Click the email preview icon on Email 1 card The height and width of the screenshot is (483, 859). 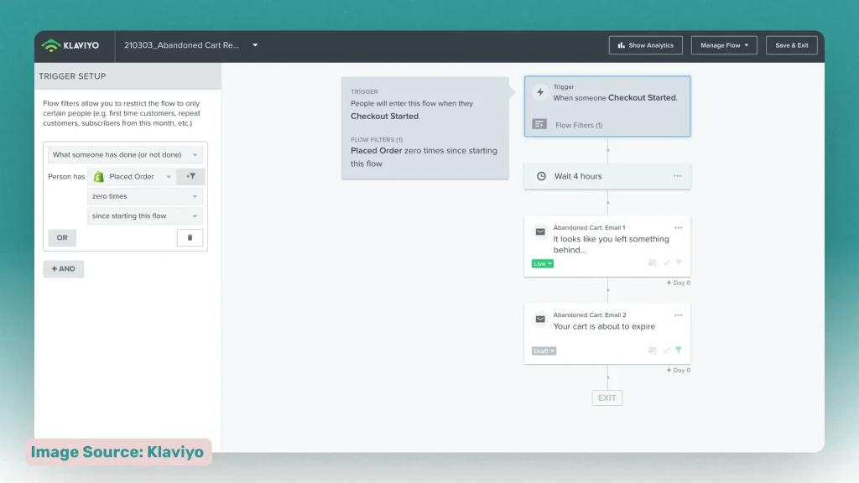(x=652, y=263)
